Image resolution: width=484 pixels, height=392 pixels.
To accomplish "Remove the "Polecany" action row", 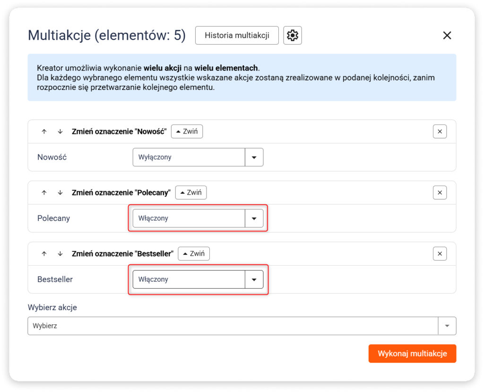I will [440, 193].
